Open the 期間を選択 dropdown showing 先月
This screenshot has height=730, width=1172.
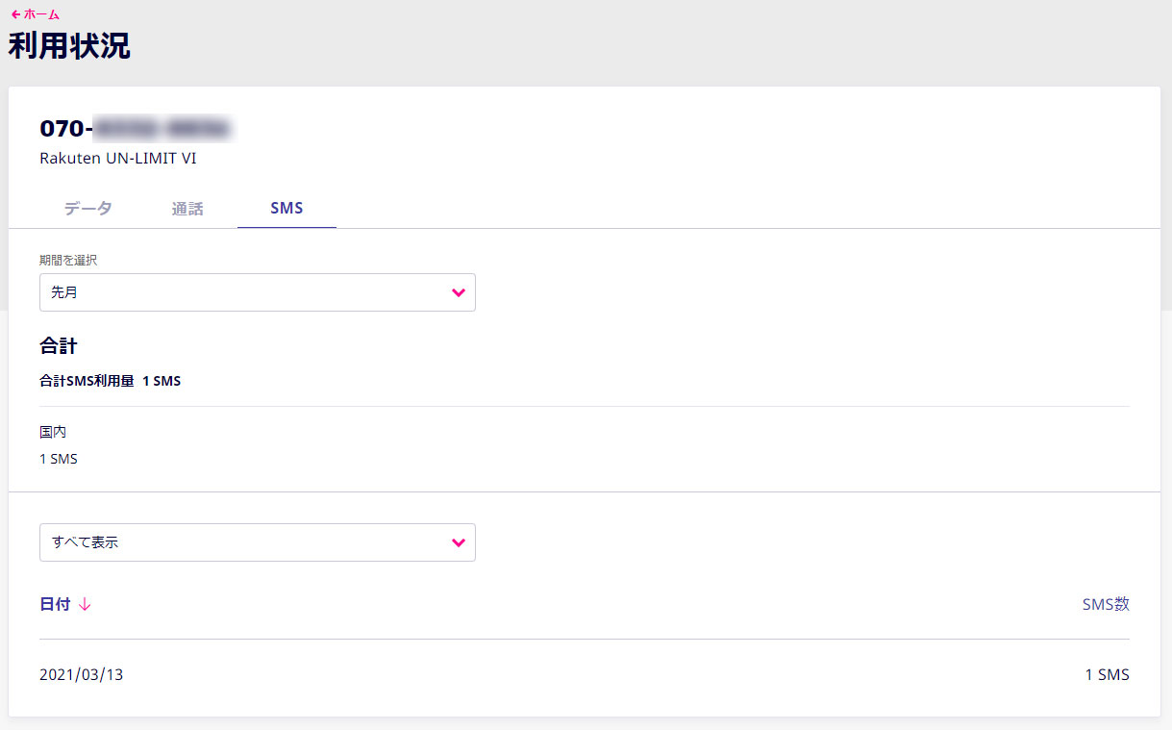click(x=258, y=292)
